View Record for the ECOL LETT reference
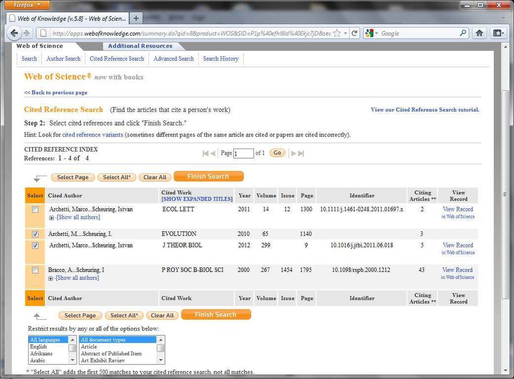This screenshot has height=379, width=514. click(458, 209)
